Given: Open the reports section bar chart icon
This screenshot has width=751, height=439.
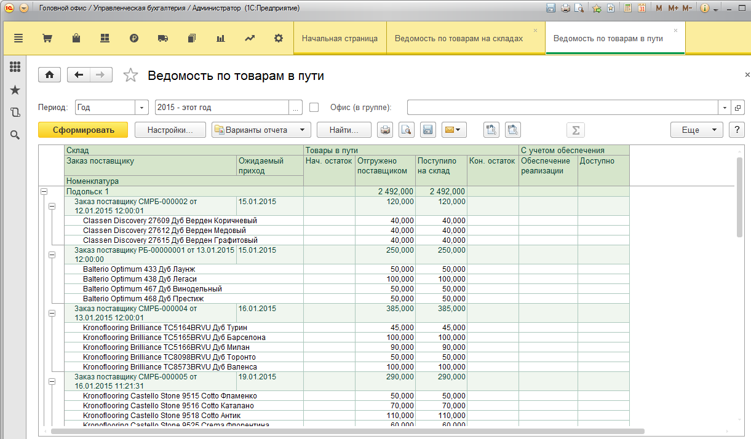Looking at the screenshot, I should coord(220,38).
